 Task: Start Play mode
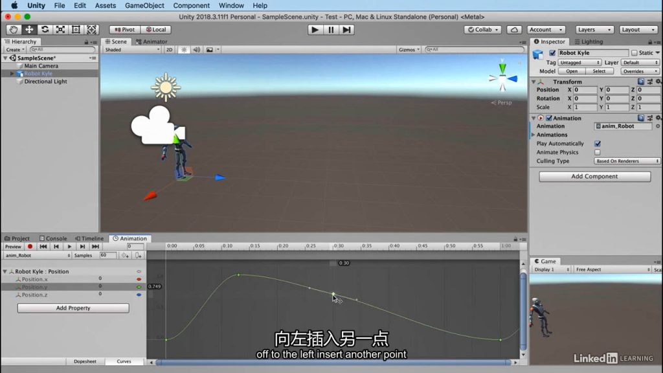click(x=315, y=30)
